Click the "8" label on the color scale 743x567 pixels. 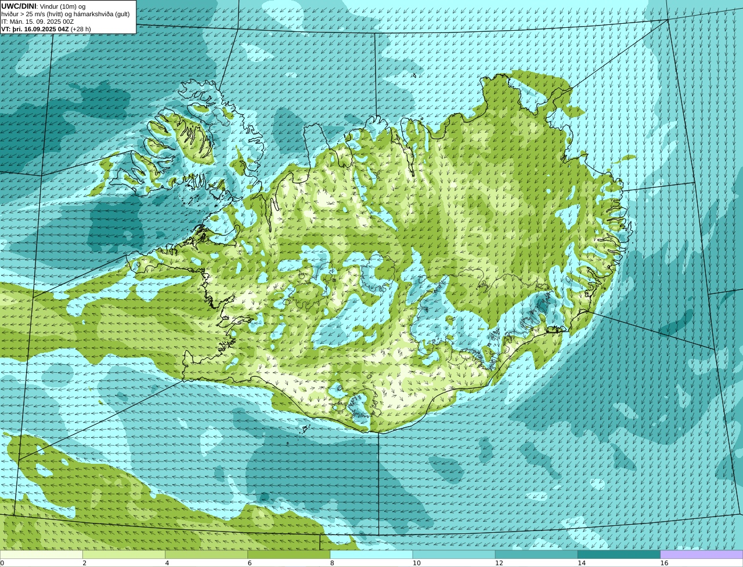pos(332,563)
